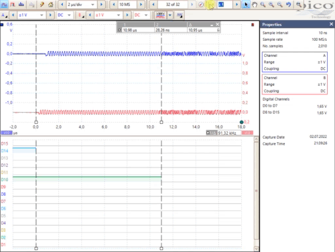Select persistence mode icon

pyautogui.click(x=13, y=5)
